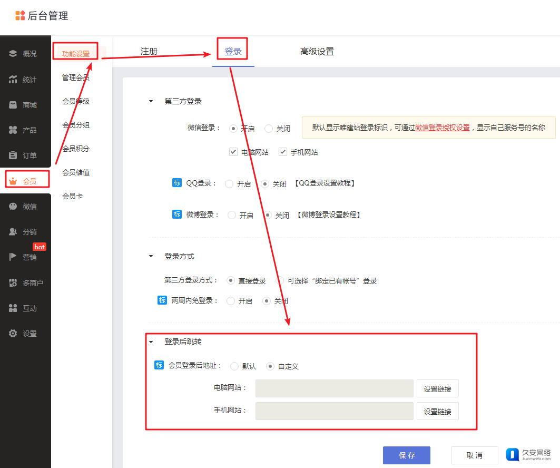Select the 商城 shop icon in sidebar

13,105
